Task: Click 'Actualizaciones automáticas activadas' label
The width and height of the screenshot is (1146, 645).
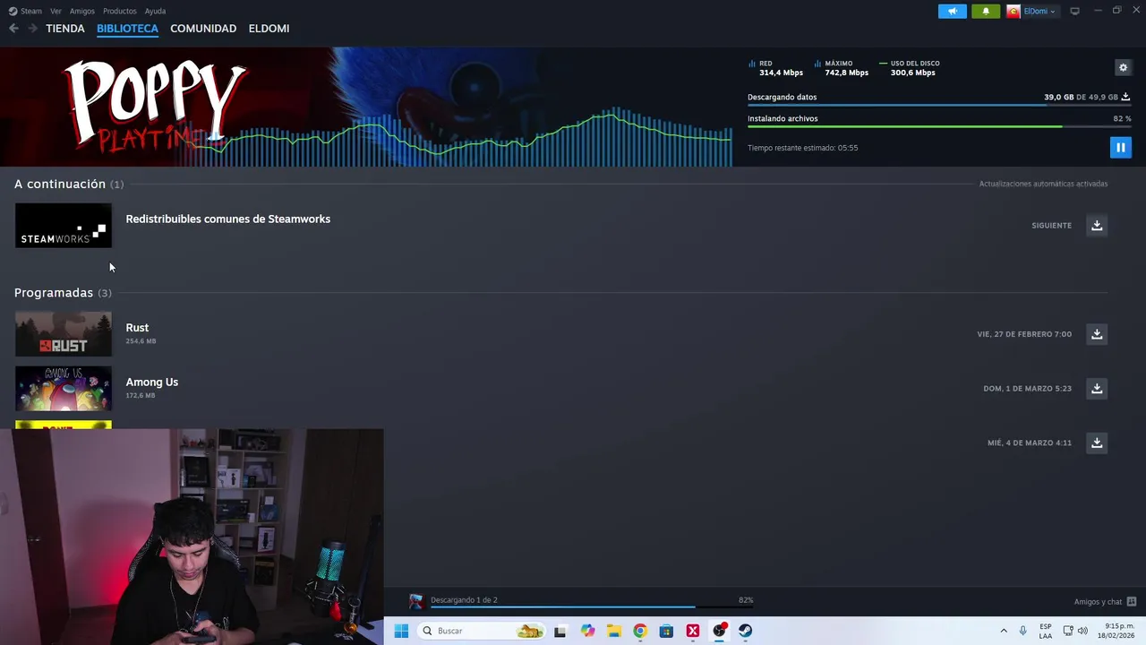Action: (1043, 184)
